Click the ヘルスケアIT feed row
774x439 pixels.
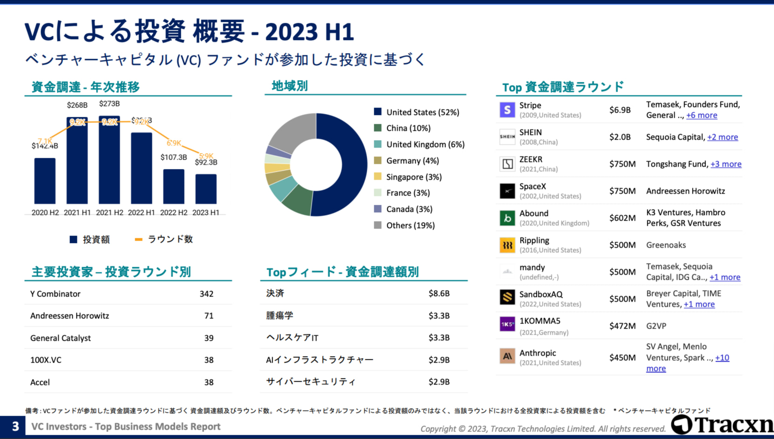(364, 338)
